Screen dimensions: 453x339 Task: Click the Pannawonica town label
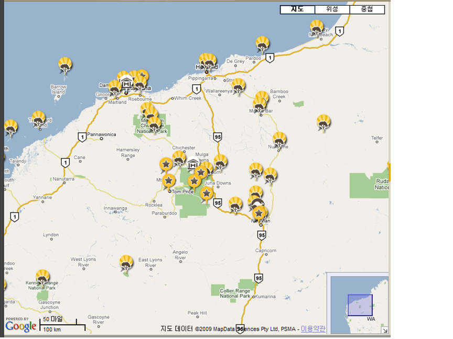click(x=102, y=134)
